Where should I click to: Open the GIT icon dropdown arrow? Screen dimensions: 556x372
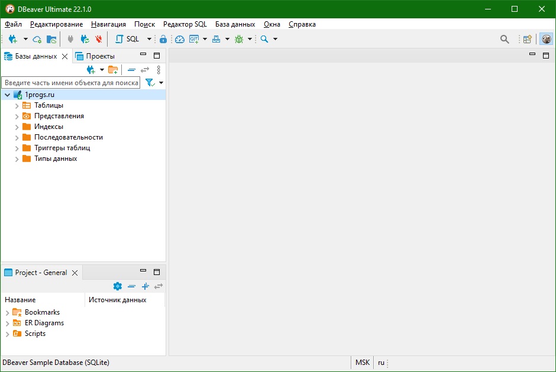(x=205, y=39)
